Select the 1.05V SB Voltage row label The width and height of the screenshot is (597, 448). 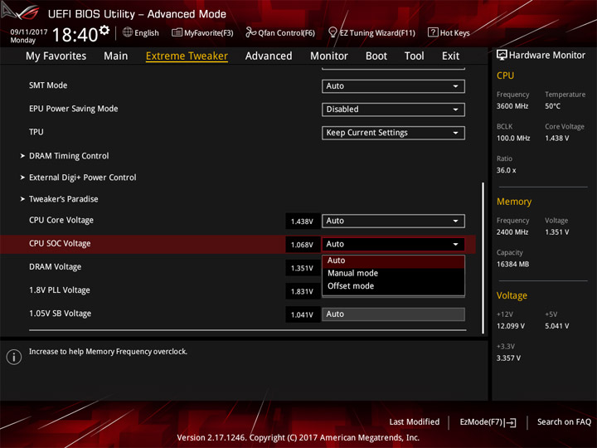(61, 314)
